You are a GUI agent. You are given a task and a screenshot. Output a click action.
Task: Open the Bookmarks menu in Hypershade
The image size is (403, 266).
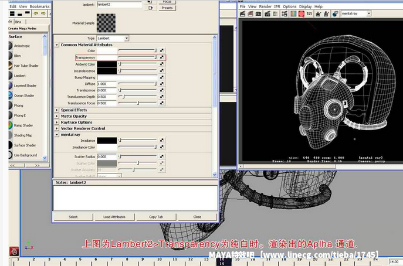pyautogui.click(x=39, y=6)
